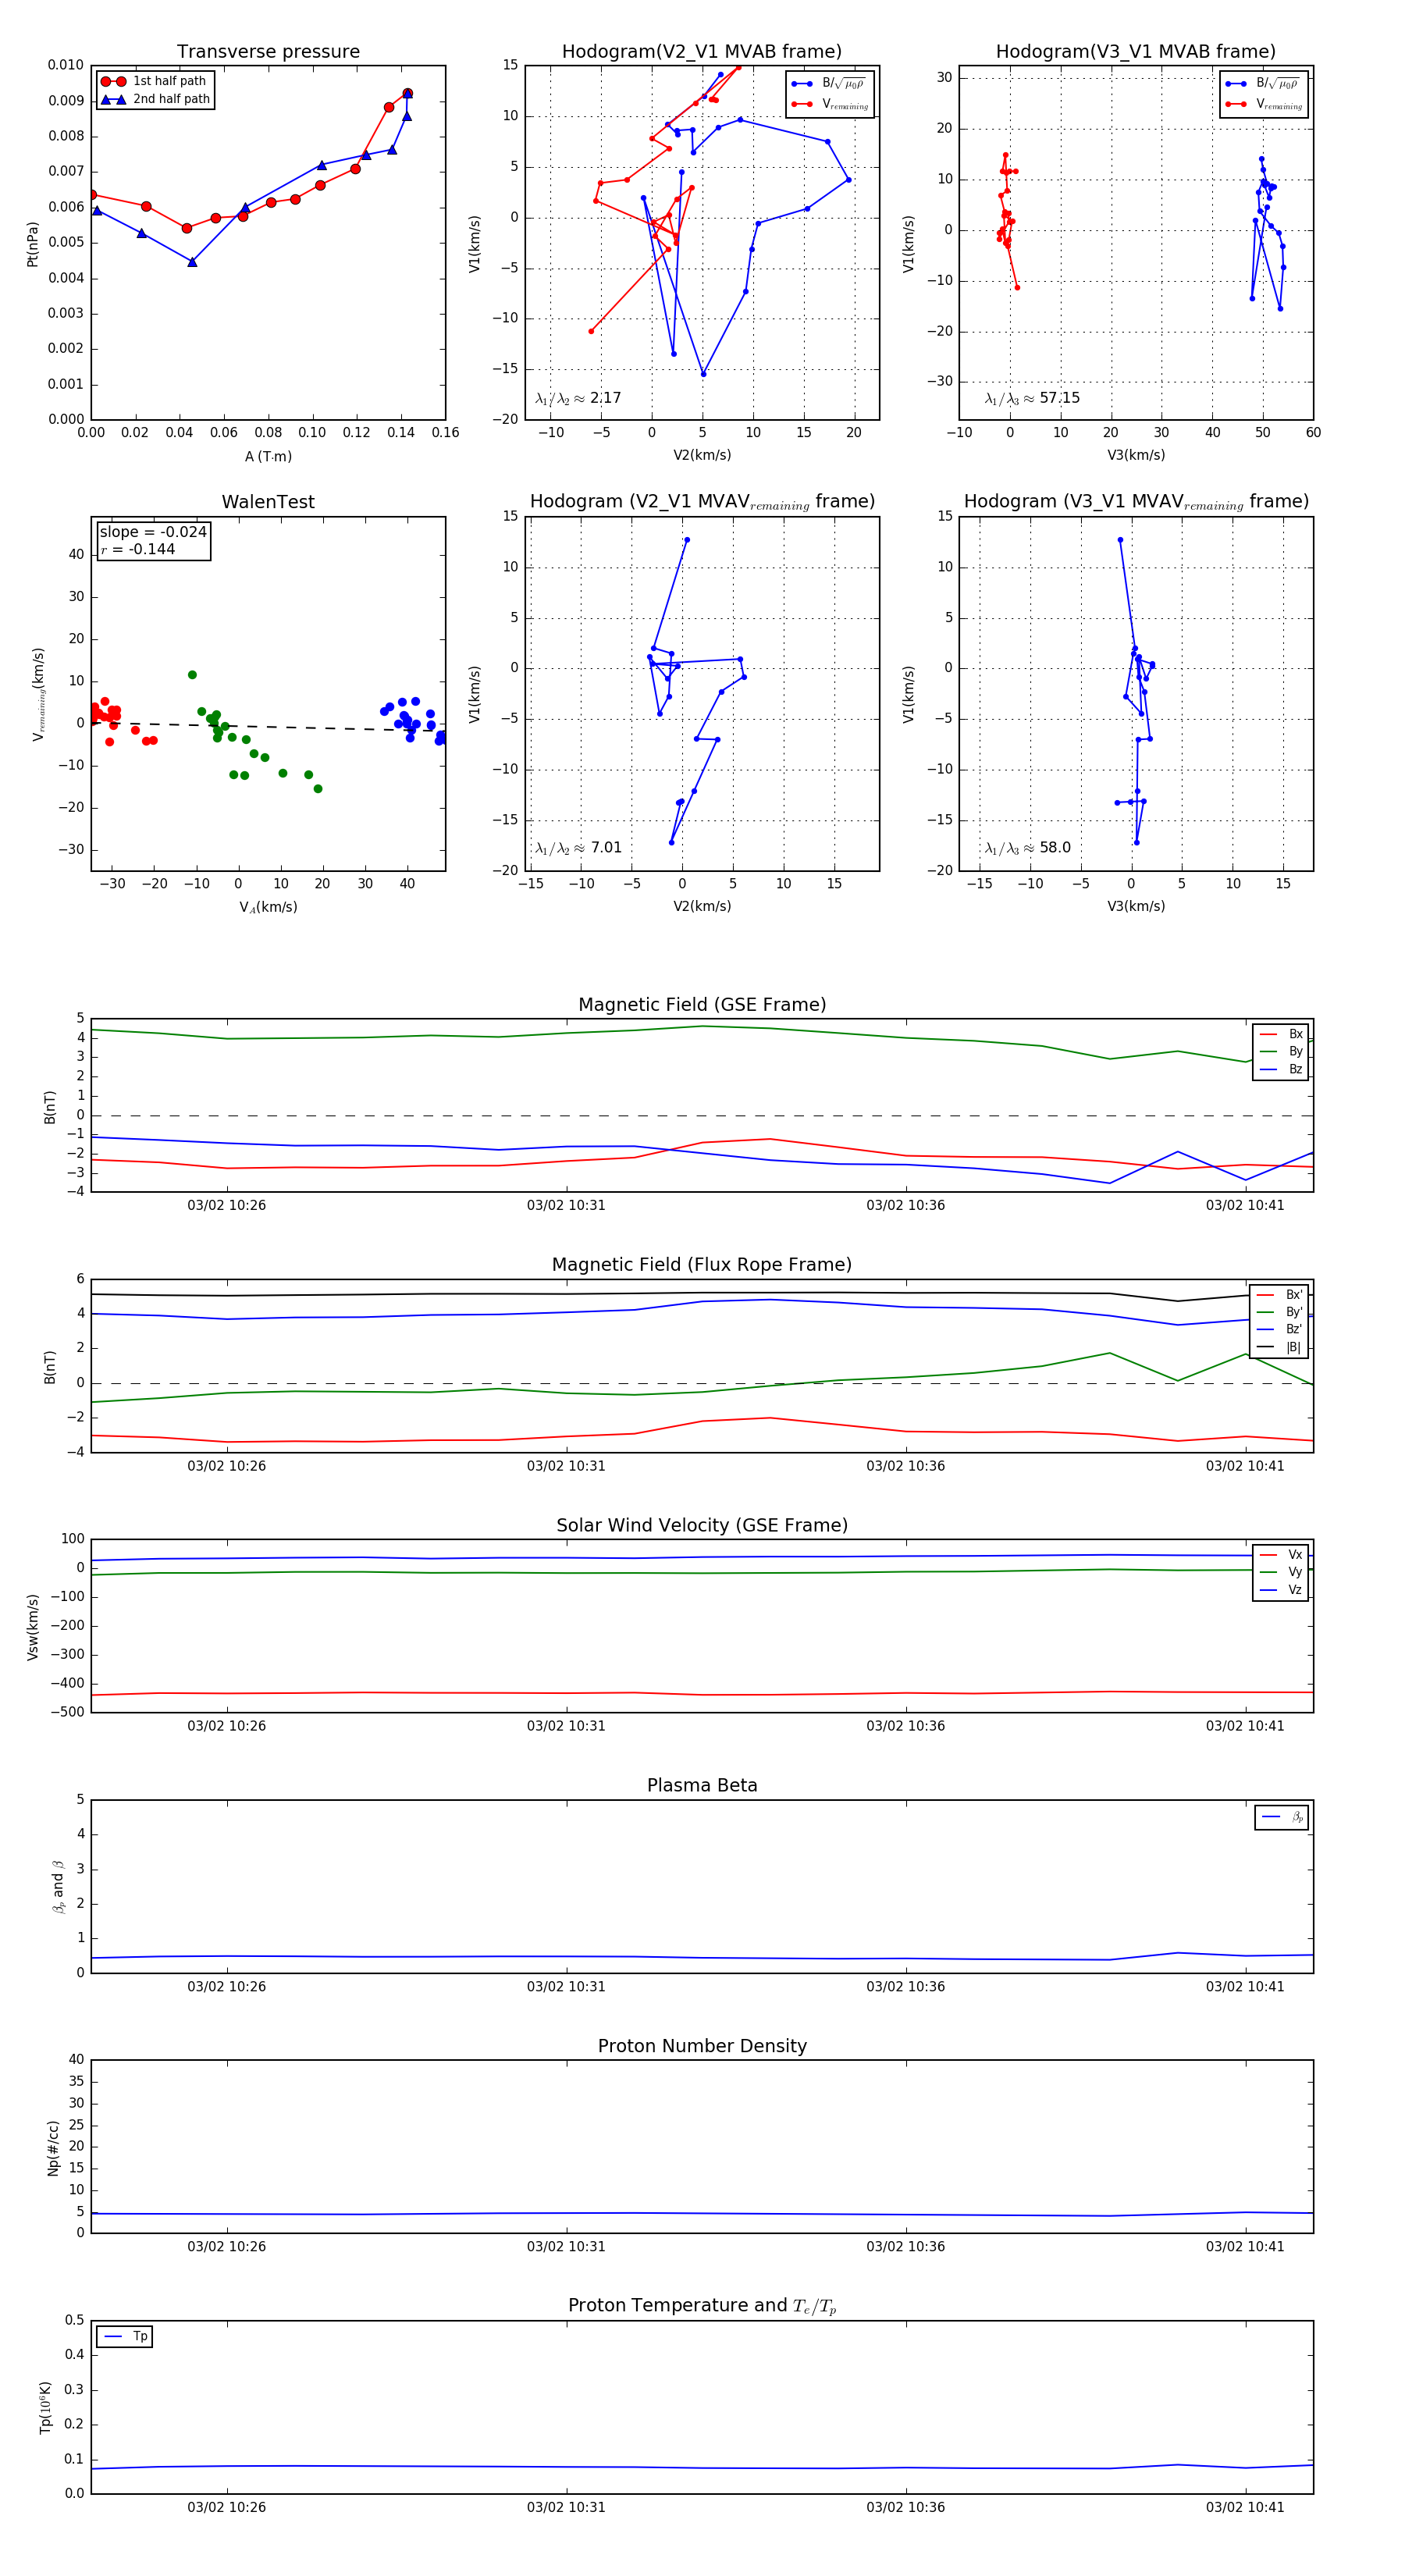Click the "Vsw(km/s)" y-axis label
The height and width of the screenshot is (2576, 1405).
click(x=32, y=1627)
